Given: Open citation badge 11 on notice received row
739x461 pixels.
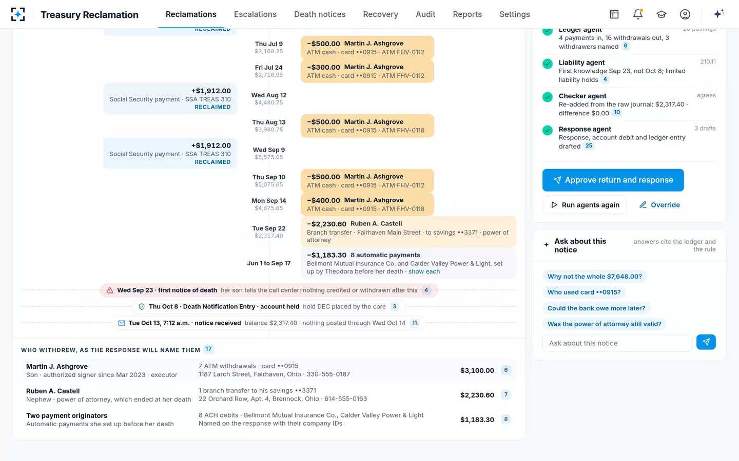Looking at the screenshot, I should 415,323.
